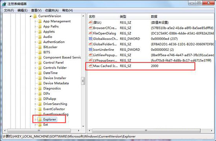Click the Max Cached Ic... value icon
Viewport: 216px width, 141px height.
[90, 66]
